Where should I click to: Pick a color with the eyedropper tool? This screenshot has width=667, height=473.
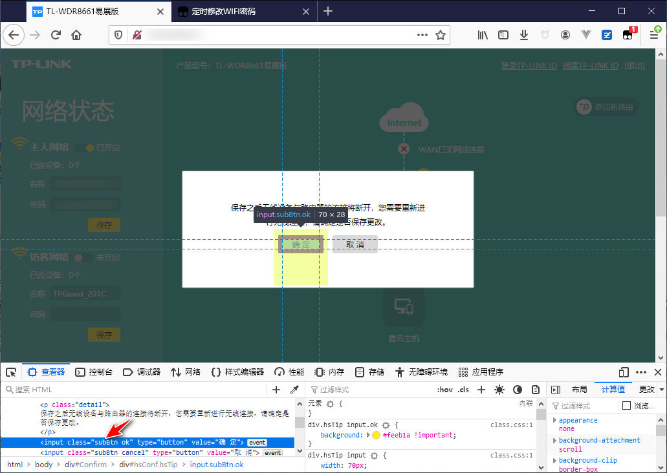294,390
